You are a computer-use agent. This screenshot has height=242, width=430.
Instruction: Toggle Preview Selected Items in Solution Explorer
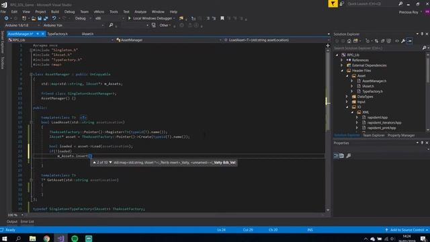[409, 41]
